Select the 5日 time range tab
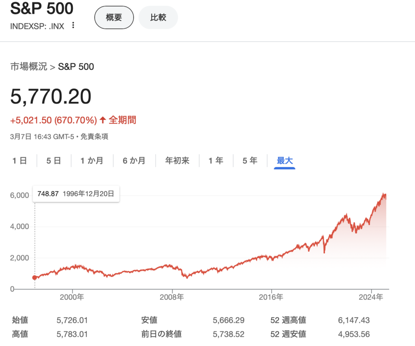The image size is (415, 346). [53, 160]
